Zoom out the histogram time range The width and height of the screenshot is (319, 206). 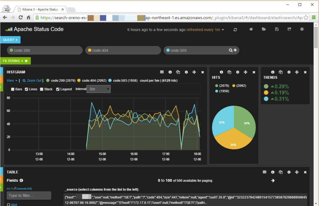[x=32, y=81]
